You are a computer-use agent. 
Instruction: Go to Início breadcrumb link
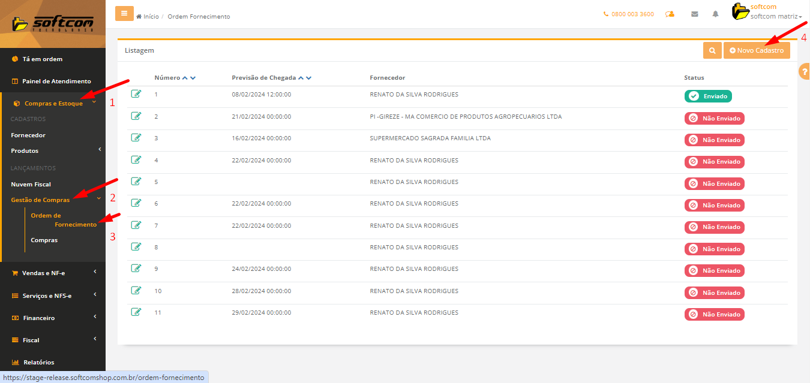tap(151, 17)
